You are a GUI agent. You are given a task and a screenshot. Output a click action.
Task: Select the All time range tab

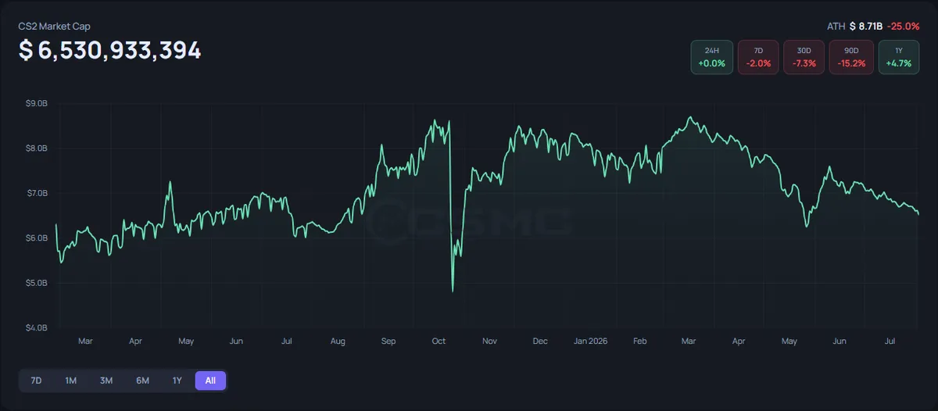[x=211, y=381]
